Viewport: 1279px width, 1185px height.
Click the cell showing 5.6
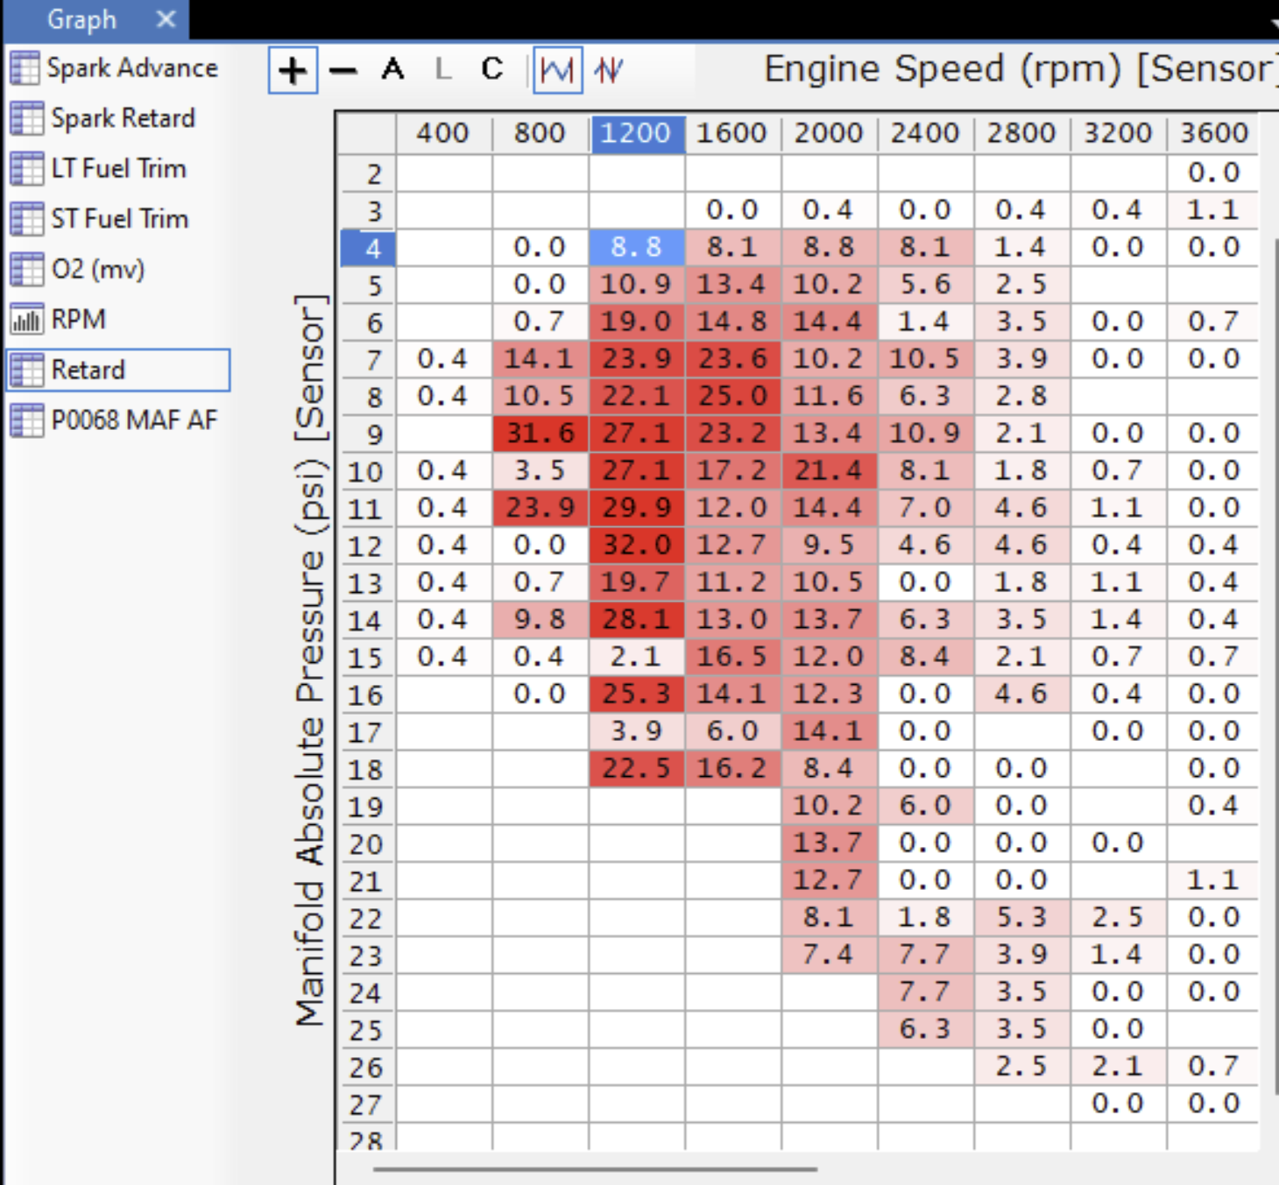[x=925, y=285]
